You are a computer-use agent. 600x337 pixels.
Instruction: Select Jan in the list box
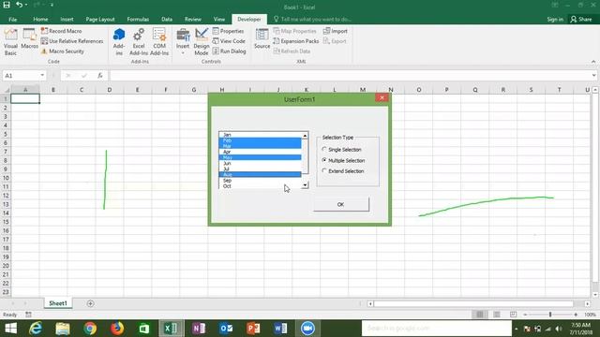pos(261,135)
